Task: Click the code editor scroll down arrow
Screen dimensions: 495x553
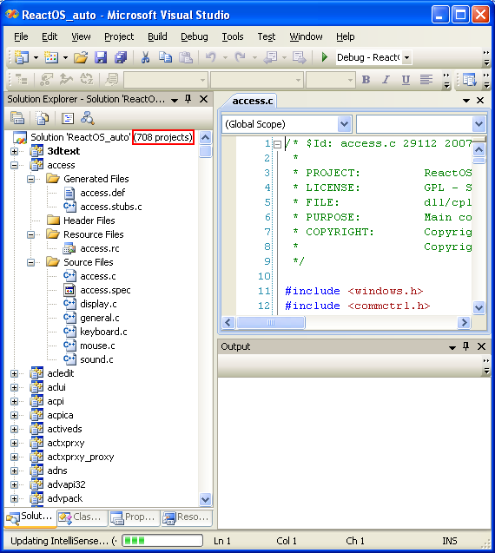Action: [x=478, y=307]
